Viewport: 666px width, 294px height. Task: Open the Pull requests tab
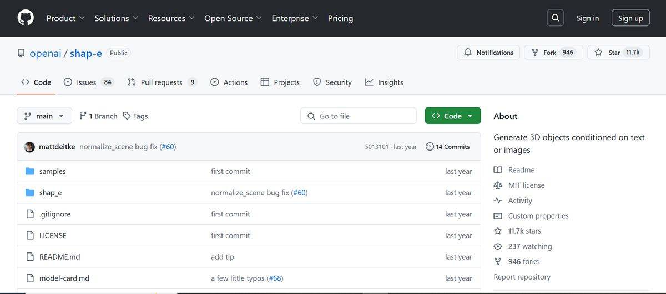pyautogui.click(x=162, y=82)
